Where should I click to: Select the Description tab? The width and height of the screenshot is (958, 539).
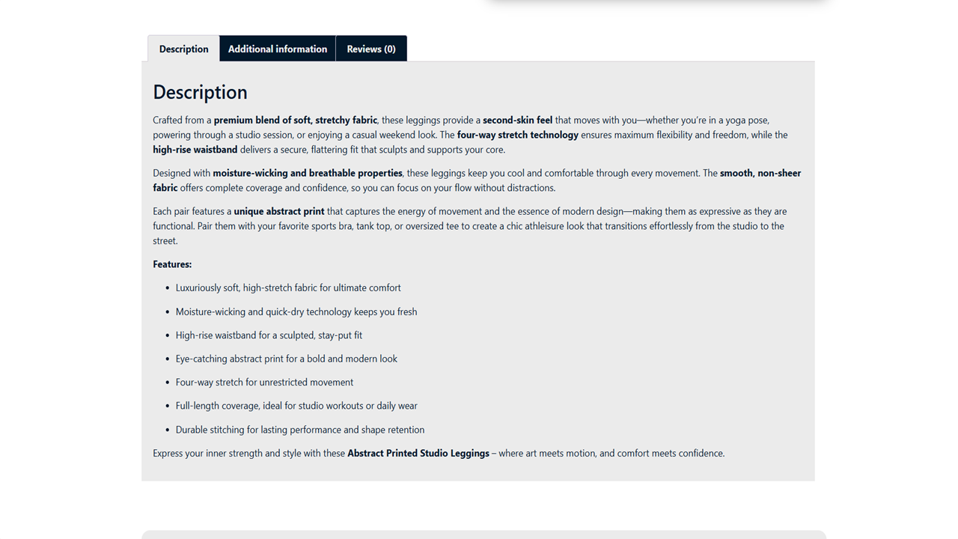coord(183,49)
